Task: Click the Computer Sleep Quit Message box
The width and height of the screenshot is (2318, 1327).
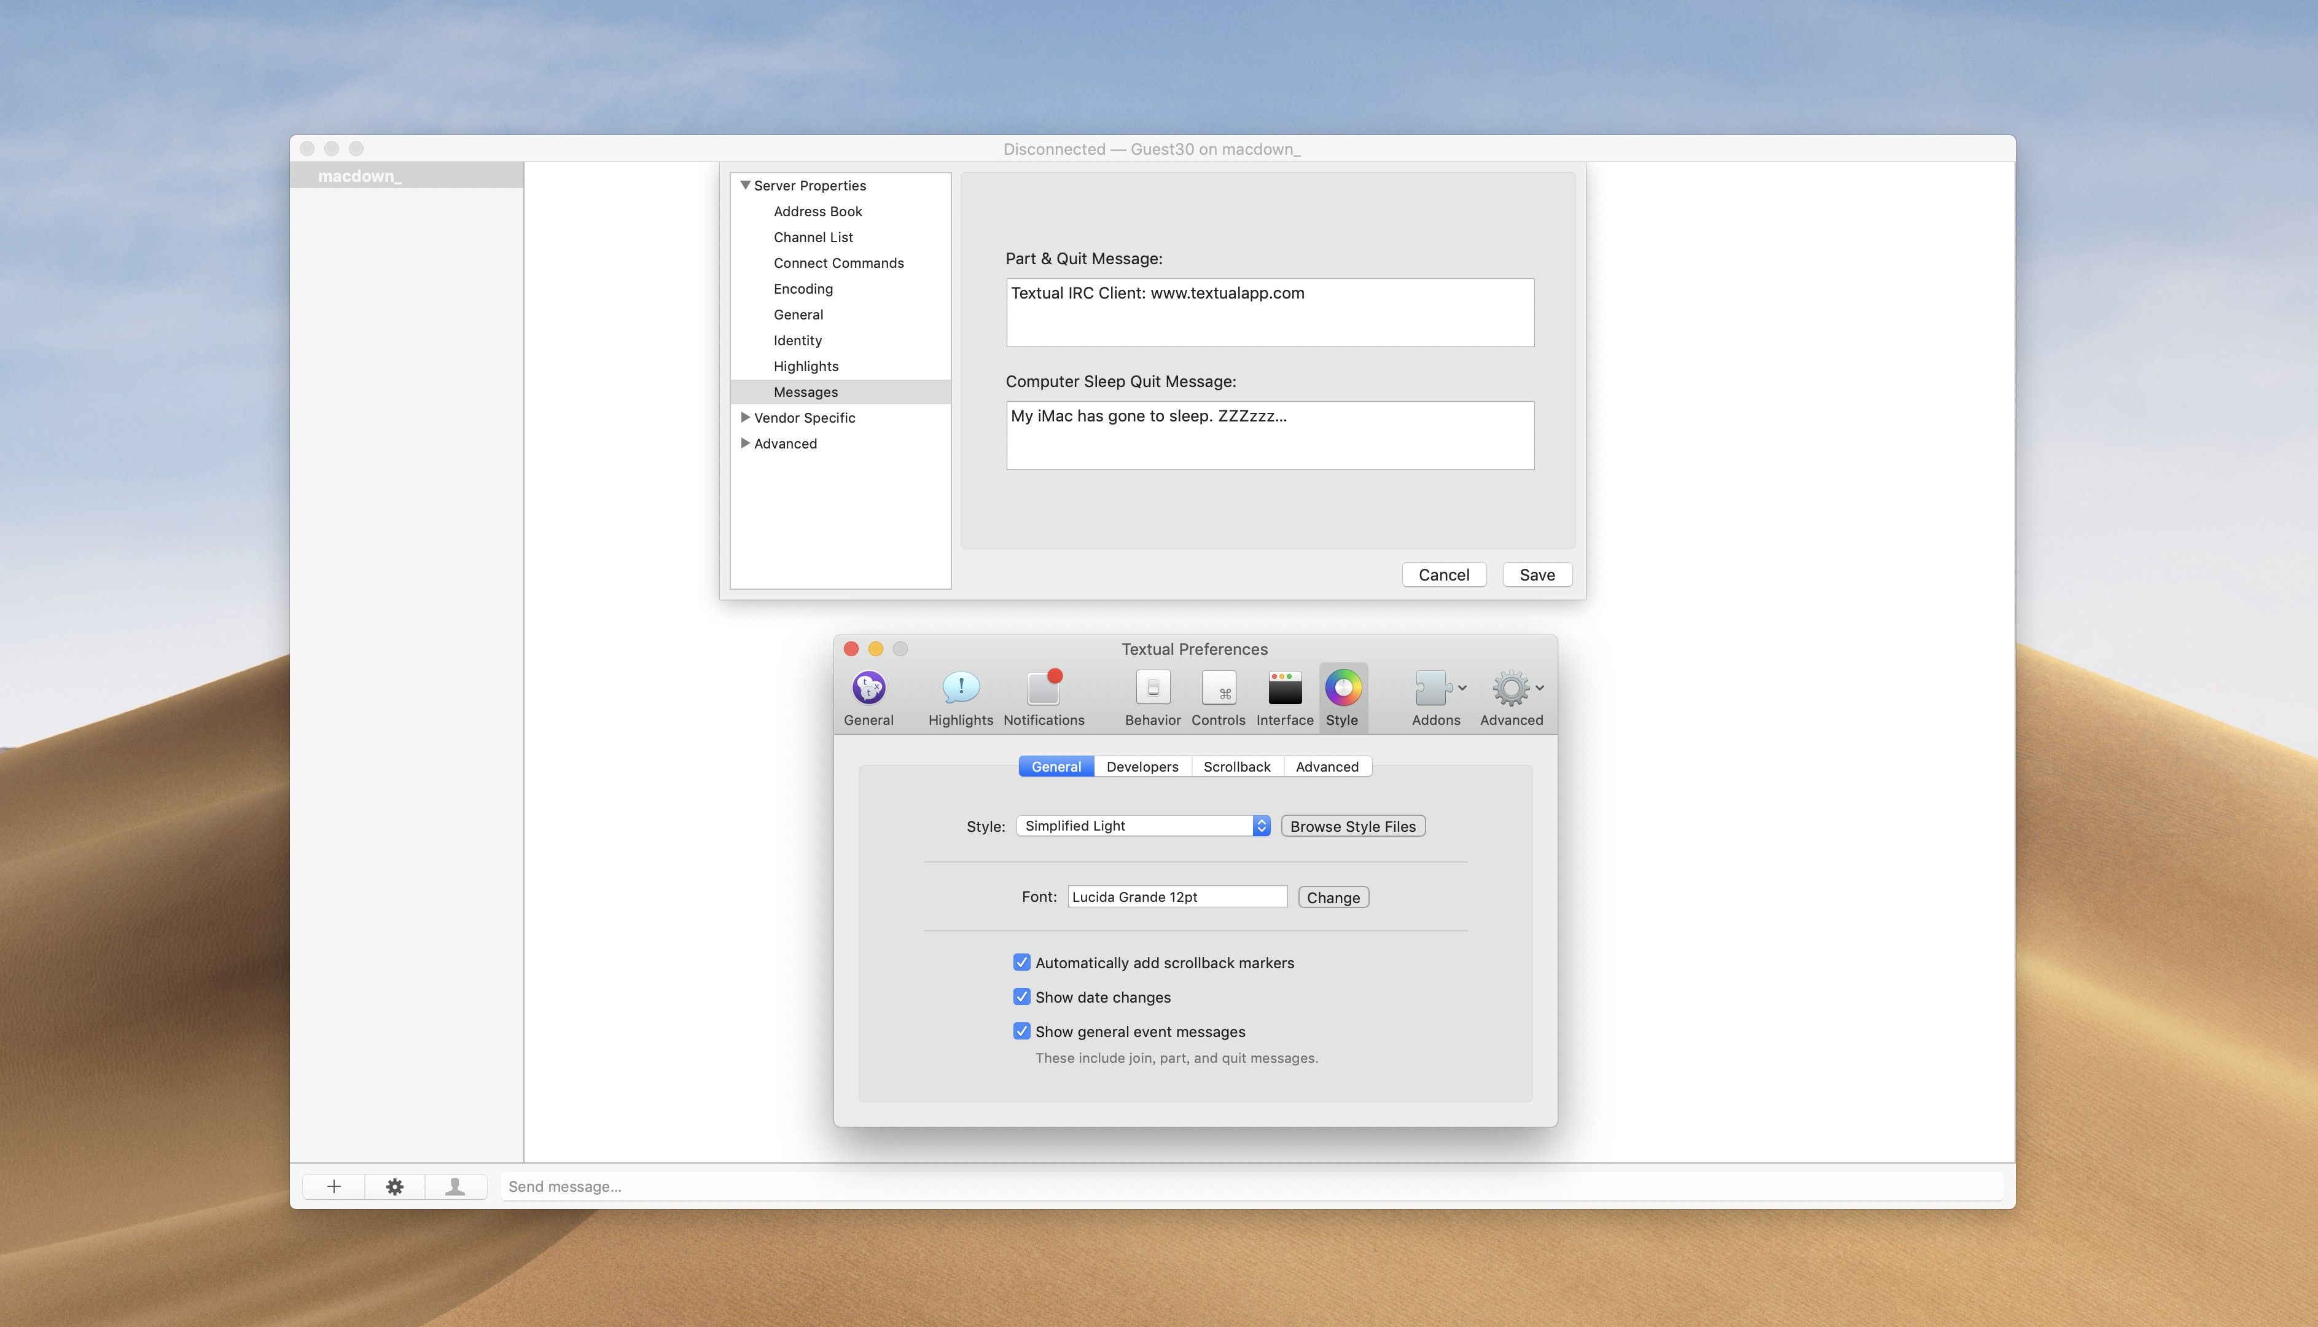Action: point(1270,436)
